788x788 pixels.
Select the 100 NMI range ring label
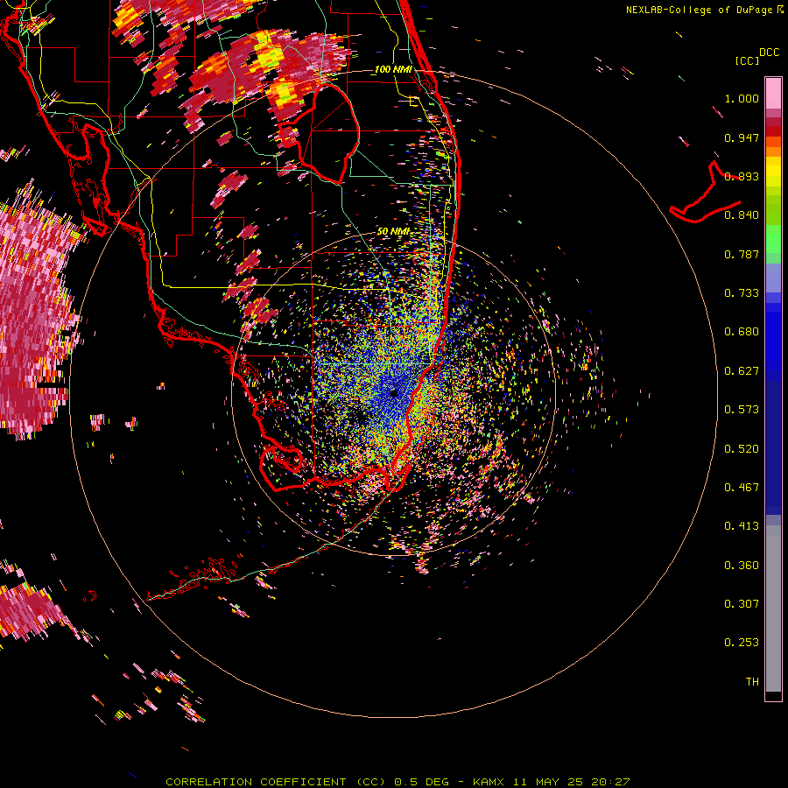(393, 69)
